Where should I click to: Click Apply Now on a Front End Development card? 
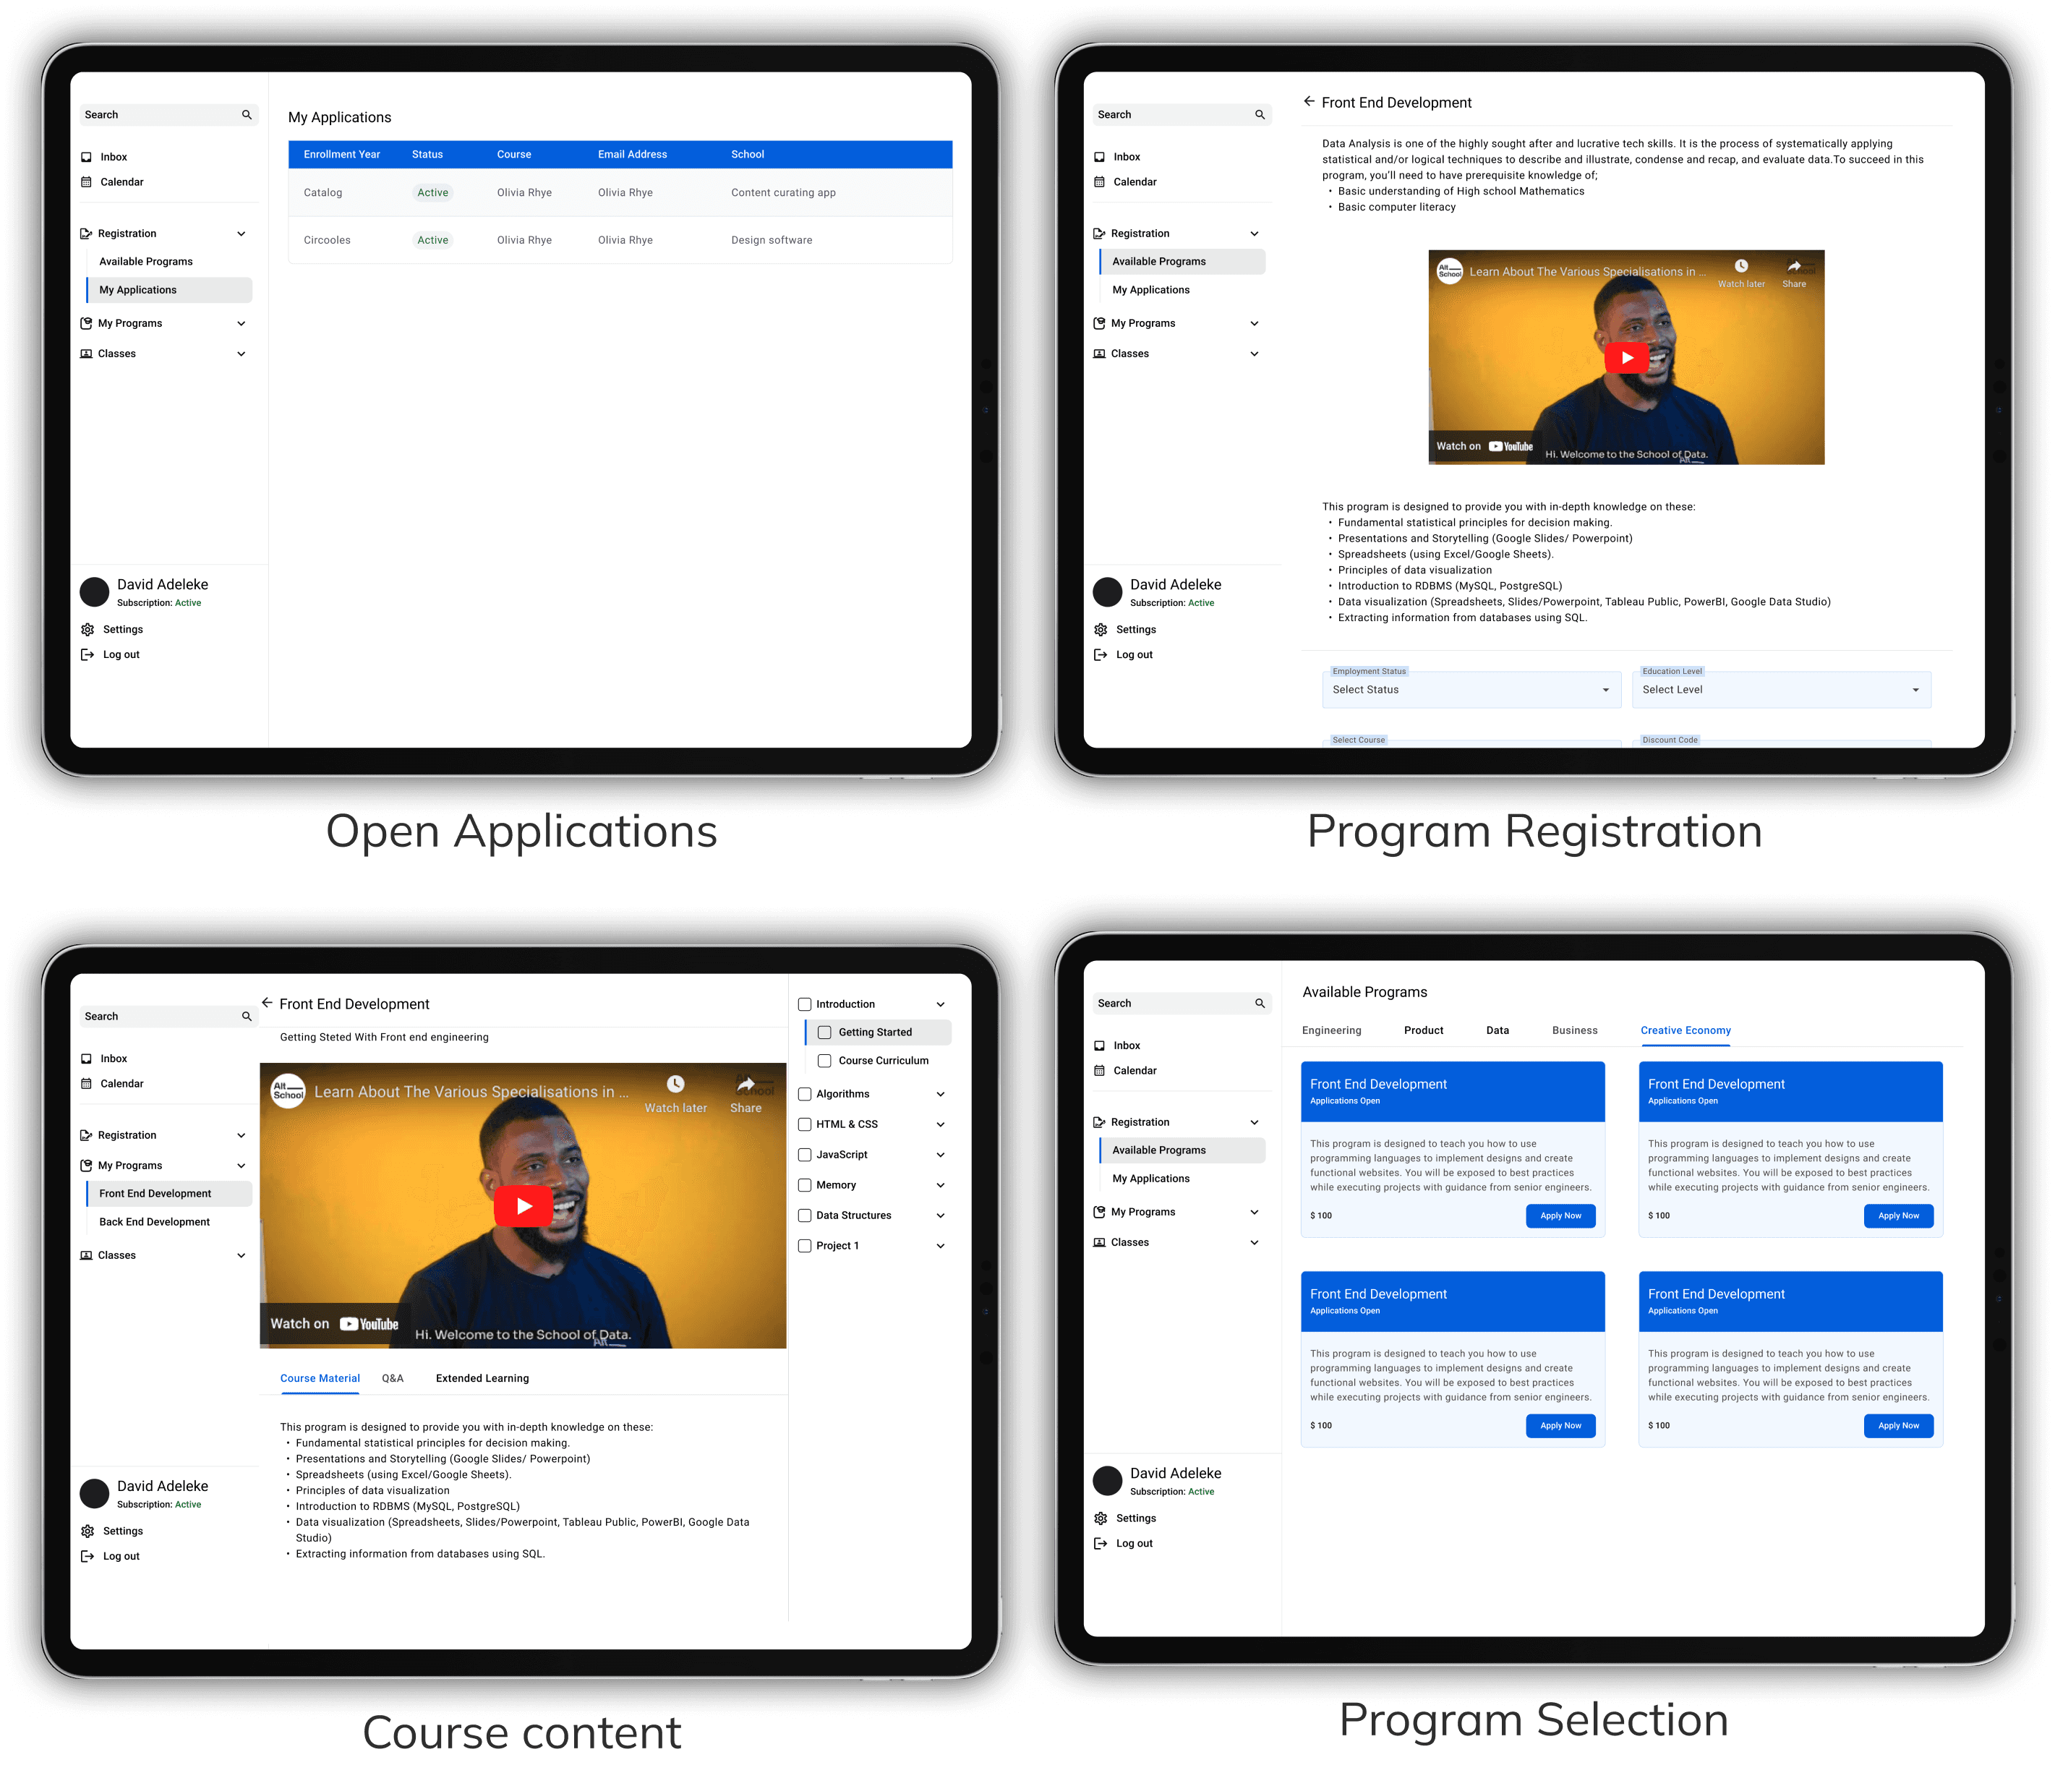point(1559,1215)
